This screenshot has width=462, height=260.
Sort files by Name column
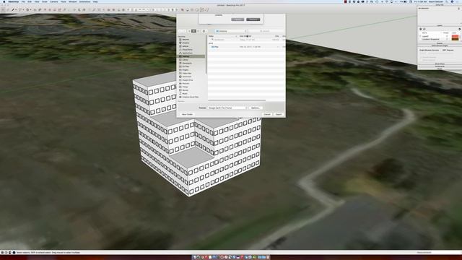click(223, 36)
